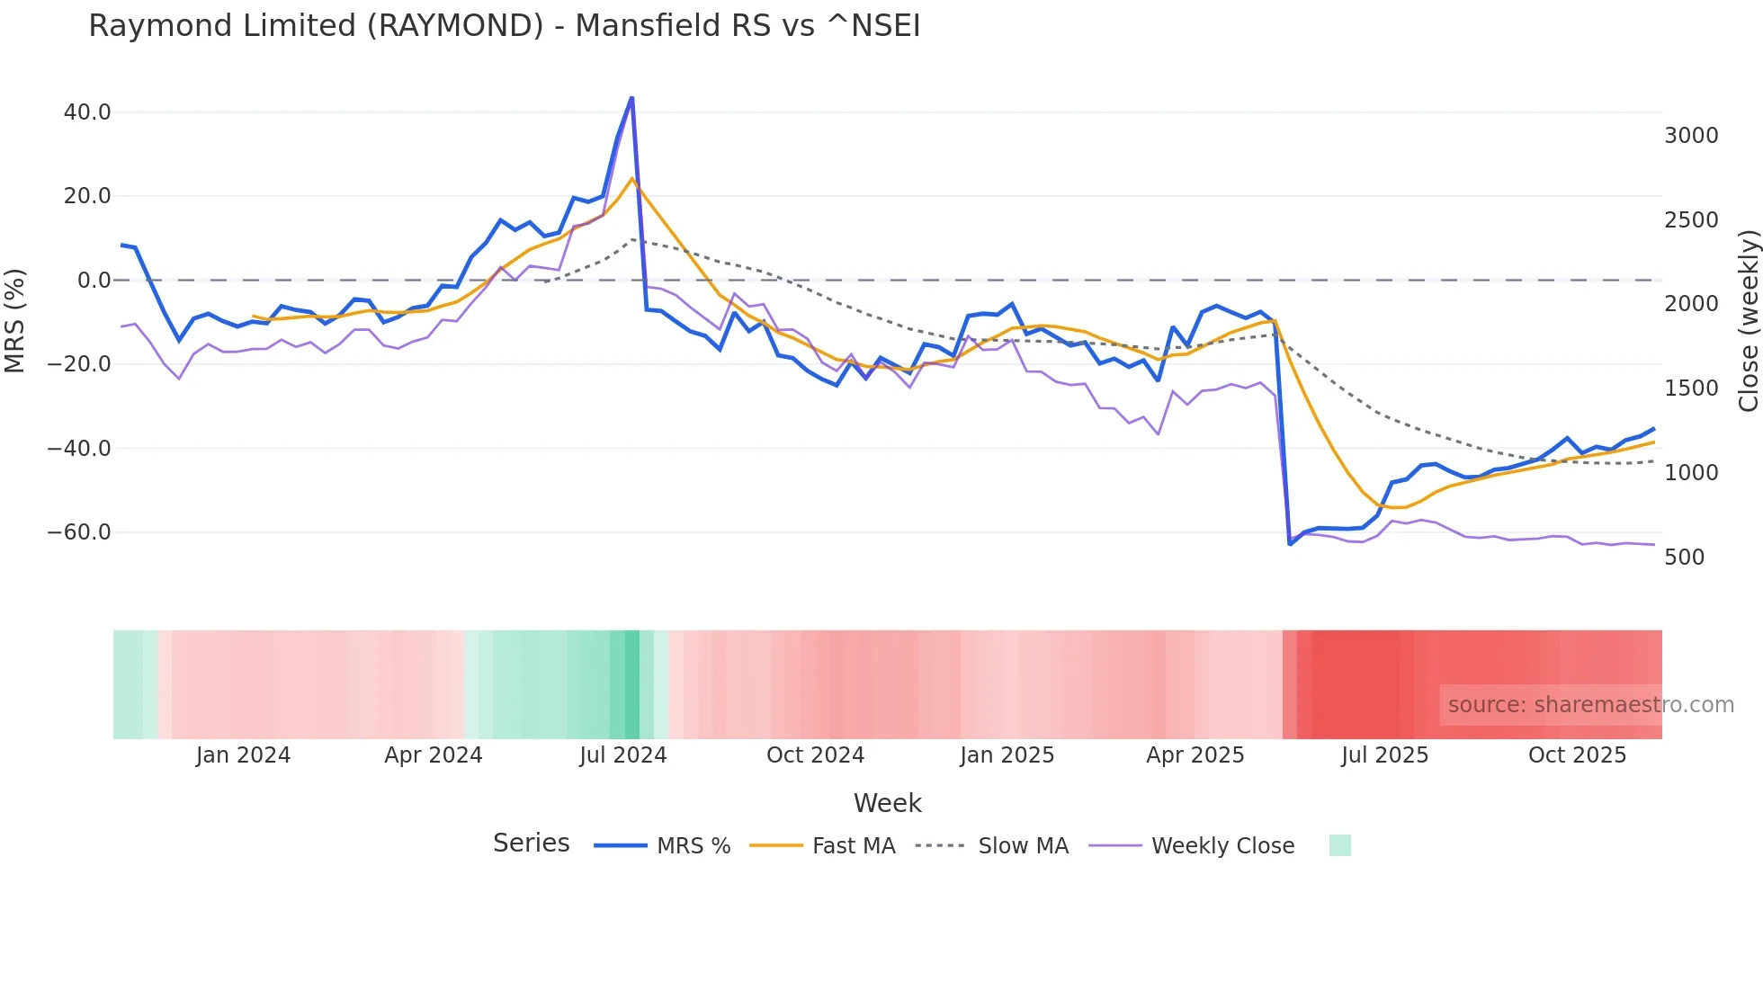Click the 1000 right axis value
This screenshot has width=1763, height=991.
(1691, 473)
